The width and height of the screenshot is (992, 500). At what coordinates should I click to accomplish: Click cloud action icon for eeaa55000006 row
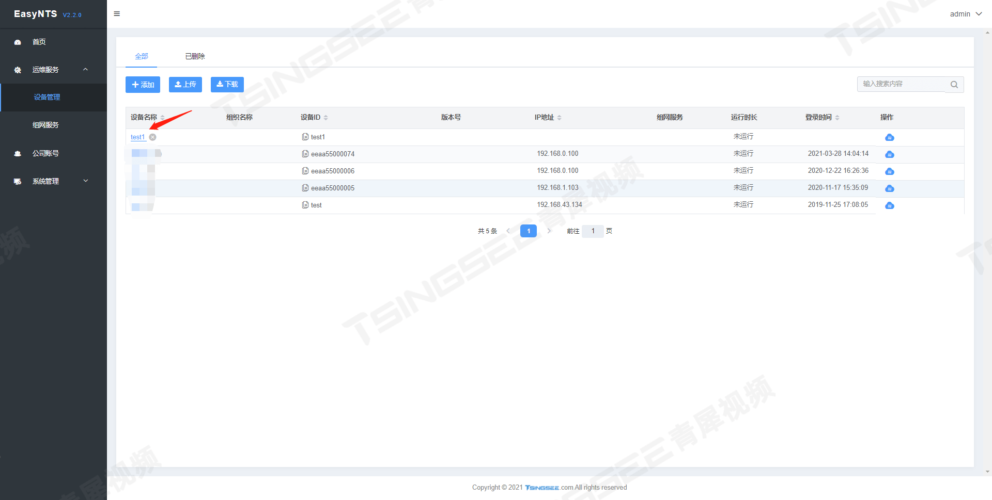(890, 171)
